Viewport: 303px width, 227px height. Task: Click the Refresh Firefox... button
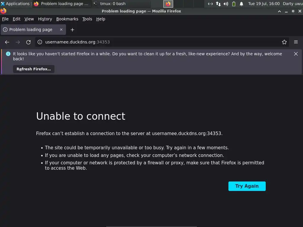pyautogui.click(x=34, y=69)
